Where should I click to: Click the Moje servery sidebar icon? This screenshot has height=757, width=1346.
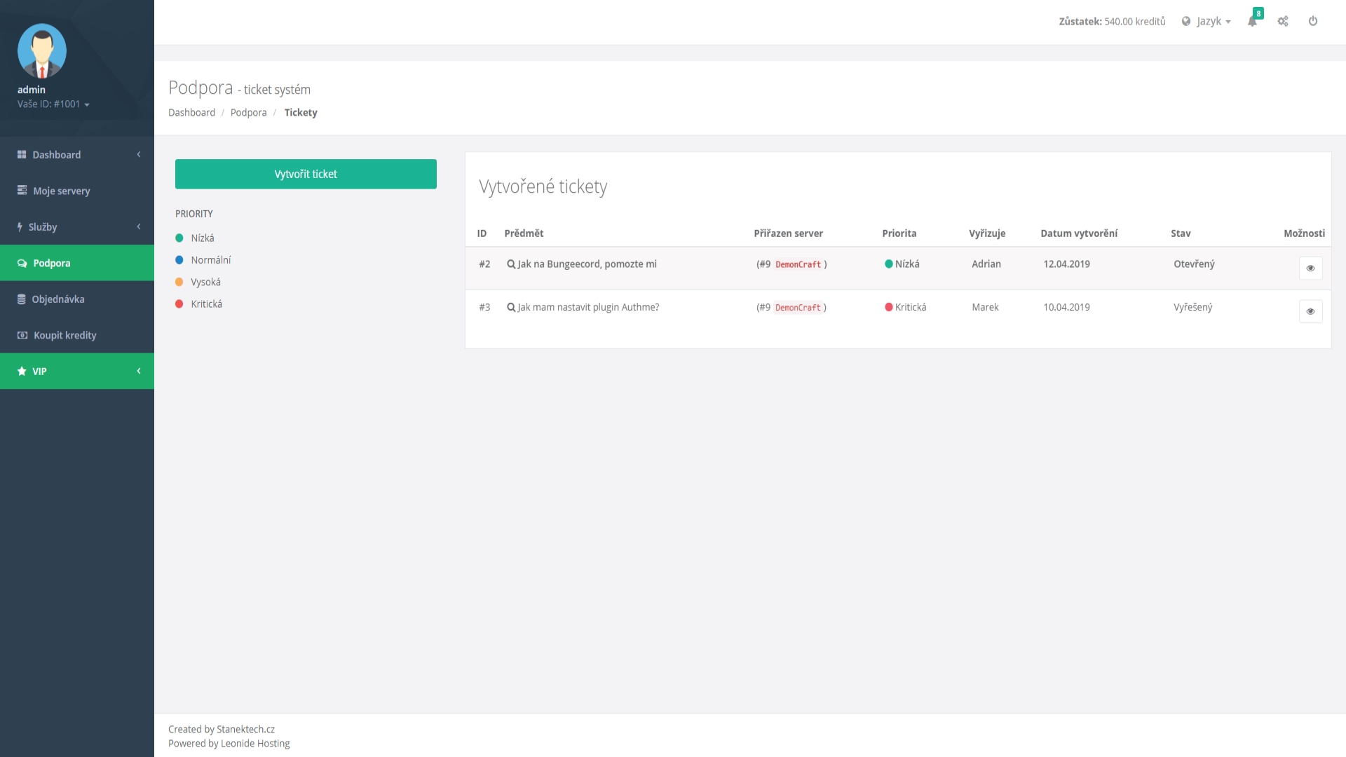coord(22,191)
